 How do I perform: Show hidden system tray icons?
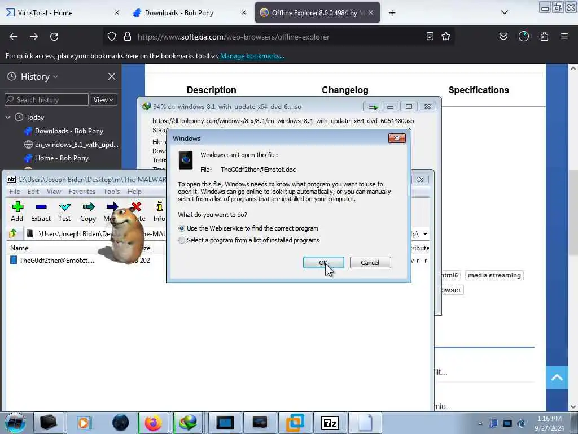click(480, 423)
